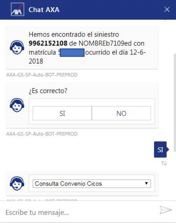Click second AXA-GS-SP-Auto-BOT-PREPROD sender label

(42, 134)
